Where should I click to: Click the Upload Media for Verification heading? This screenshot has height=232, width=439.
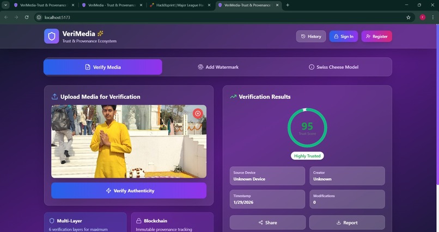click(x=100, y=97)
